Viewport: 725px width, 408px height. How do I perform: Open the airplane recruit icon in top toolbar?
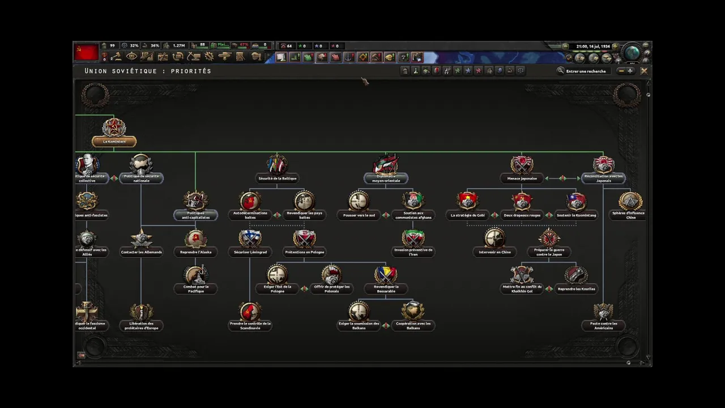[x=224, y=56]
